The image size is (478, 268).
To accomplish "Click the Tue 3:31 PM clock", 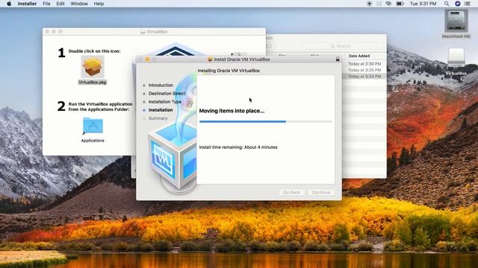I will [x=423, y=4].
